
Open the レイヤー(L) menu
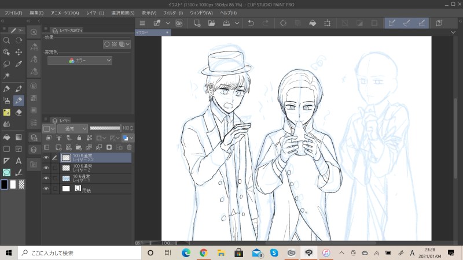coord(94,12)
